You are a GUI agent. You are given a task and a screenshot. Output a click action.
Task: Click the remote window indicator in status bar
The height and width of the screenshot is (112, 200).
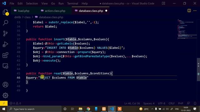coord(4,103)
